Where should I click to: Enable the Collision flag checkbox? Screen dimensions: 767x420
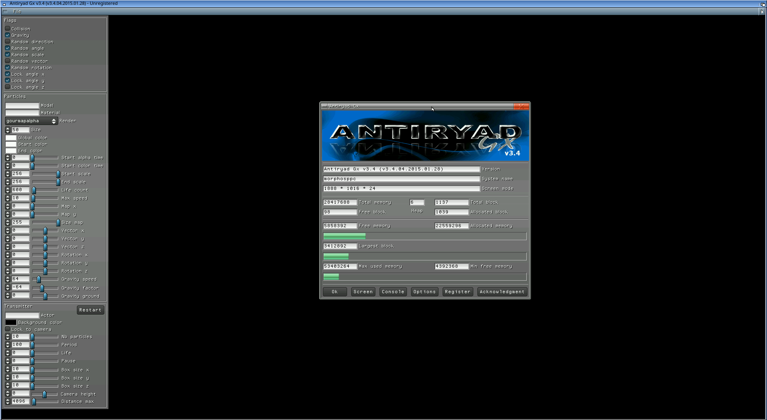coord(8,29)
